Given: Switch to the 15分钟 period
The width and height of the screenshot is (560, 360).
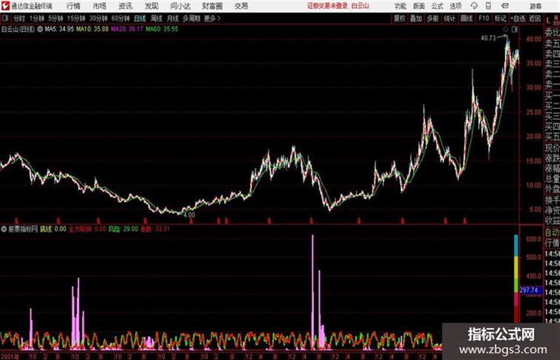Looking at the screenshot, I should (x=76, y=18).
